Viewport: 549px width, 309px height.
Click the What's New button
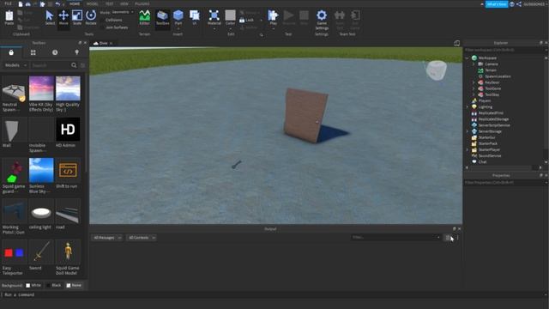(x=497, y=4)
